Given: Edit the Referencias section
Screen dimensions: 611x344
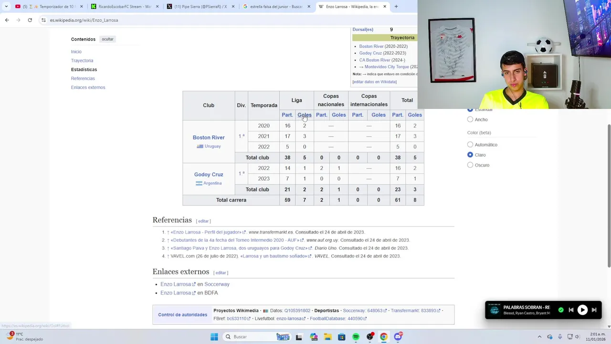Looking at the screenshot, I should pyautogui.click(x=203, y=221).
